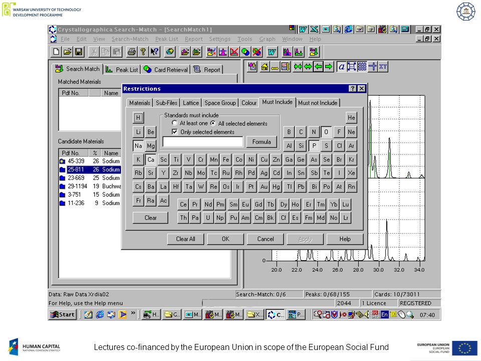Open the Peak List menu
This screenshot has height=361, width=481.
tap(166, 39)
